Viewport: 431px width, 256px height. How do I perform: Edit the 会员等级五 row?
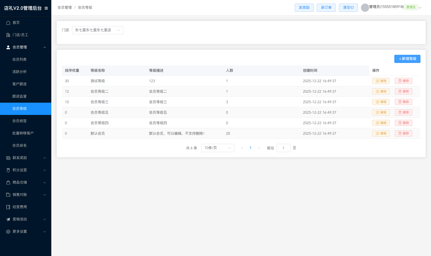coord(381,112)
